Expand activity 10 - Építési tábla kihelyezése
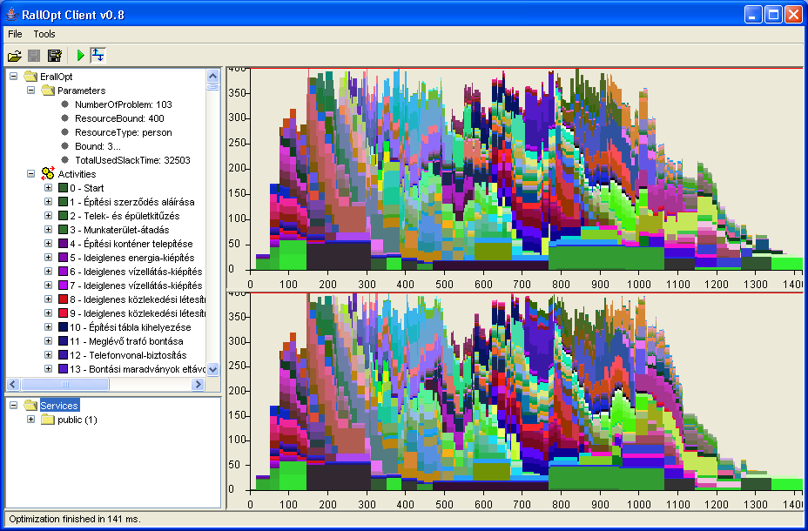This screenshot has height=531, width=808. point(49,327)
